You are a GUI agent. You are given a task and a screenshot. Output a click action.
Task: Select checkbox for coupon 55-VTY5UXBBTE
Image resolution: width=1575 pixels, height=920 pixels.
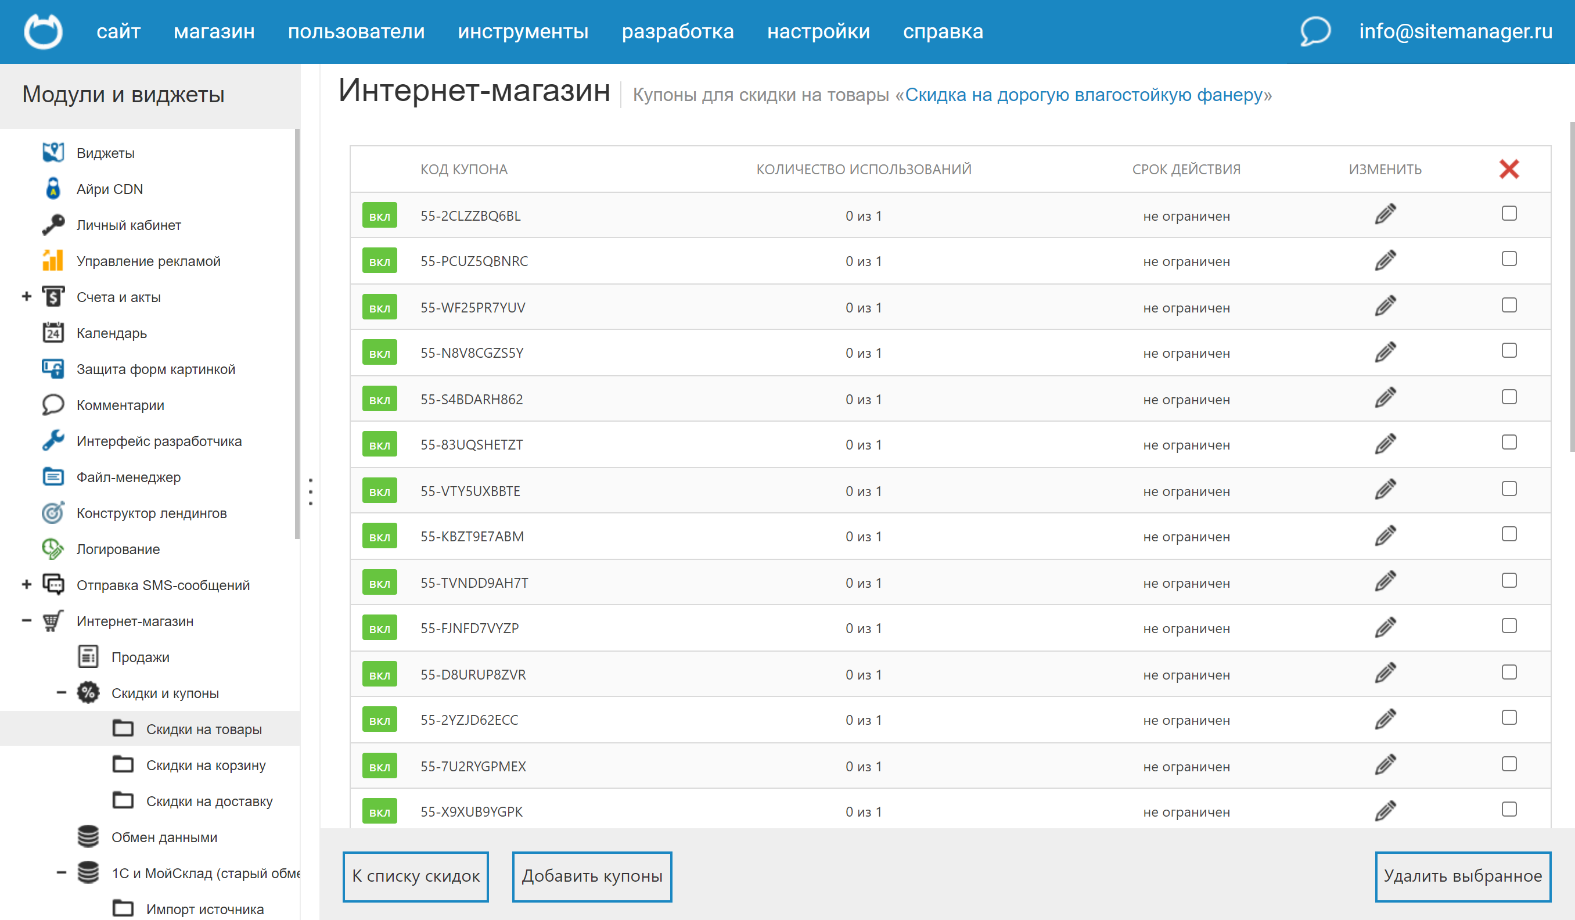click(1508, 489)
